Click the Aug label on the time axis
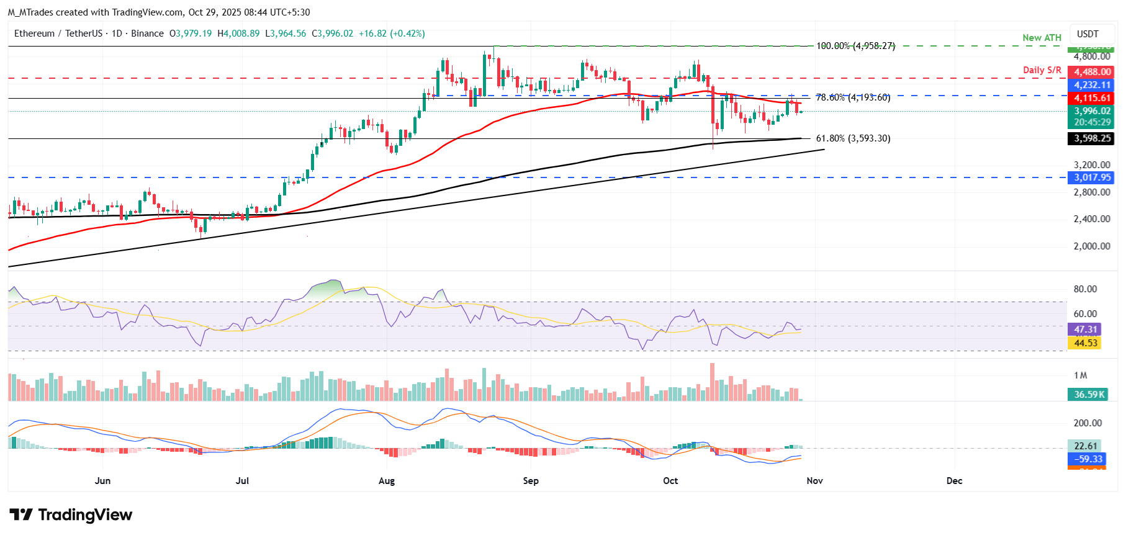Viewport: 1126px width, 538px height. coord(386,481)
